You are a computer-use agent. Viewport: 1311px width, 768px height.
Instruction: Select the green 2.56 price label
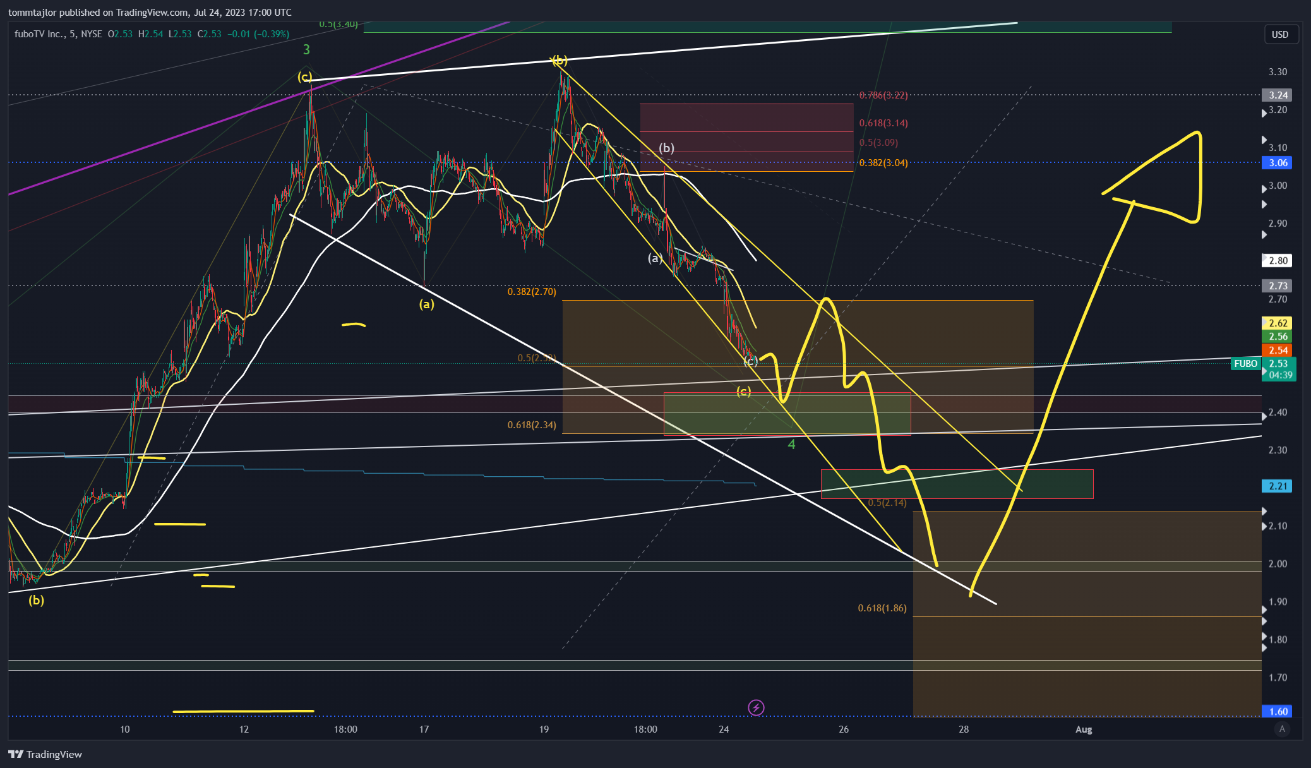(1278, 337)
